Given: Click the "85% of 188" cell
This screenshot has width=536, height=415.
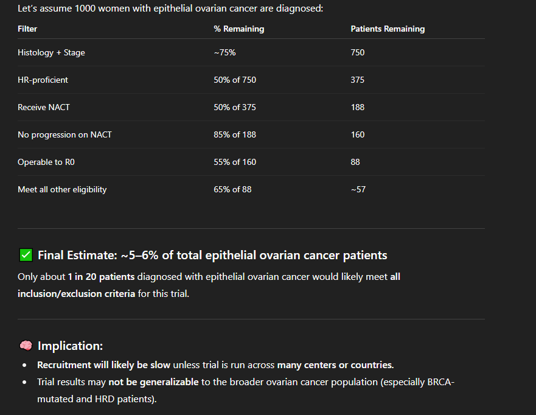Looking at the screenshot, I should pyautogui.click(x=235, y=135).
